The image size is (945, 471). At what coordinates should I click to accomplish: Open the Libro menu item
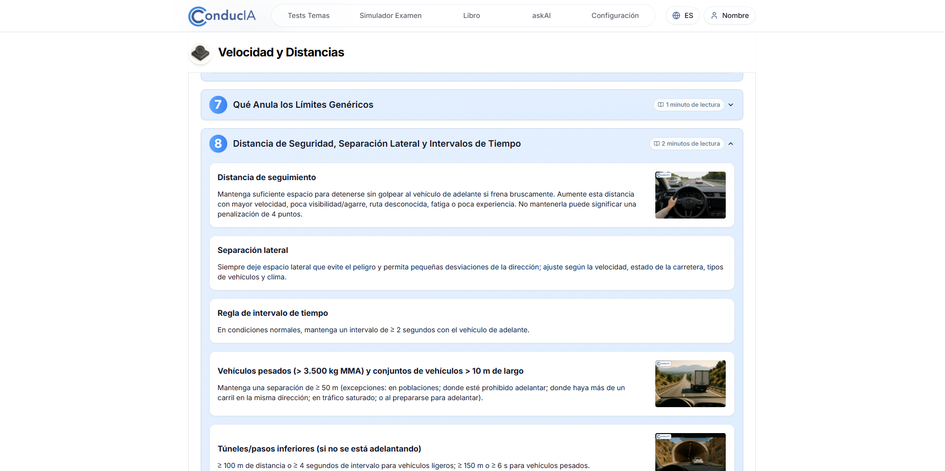(471, 15)
